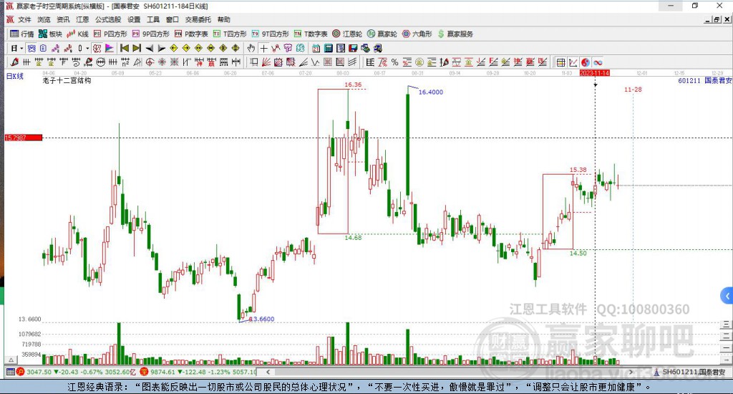Click the 15.7987 red price label
The width and height of the screenshot is (733, 394).
tap(24, 138)
